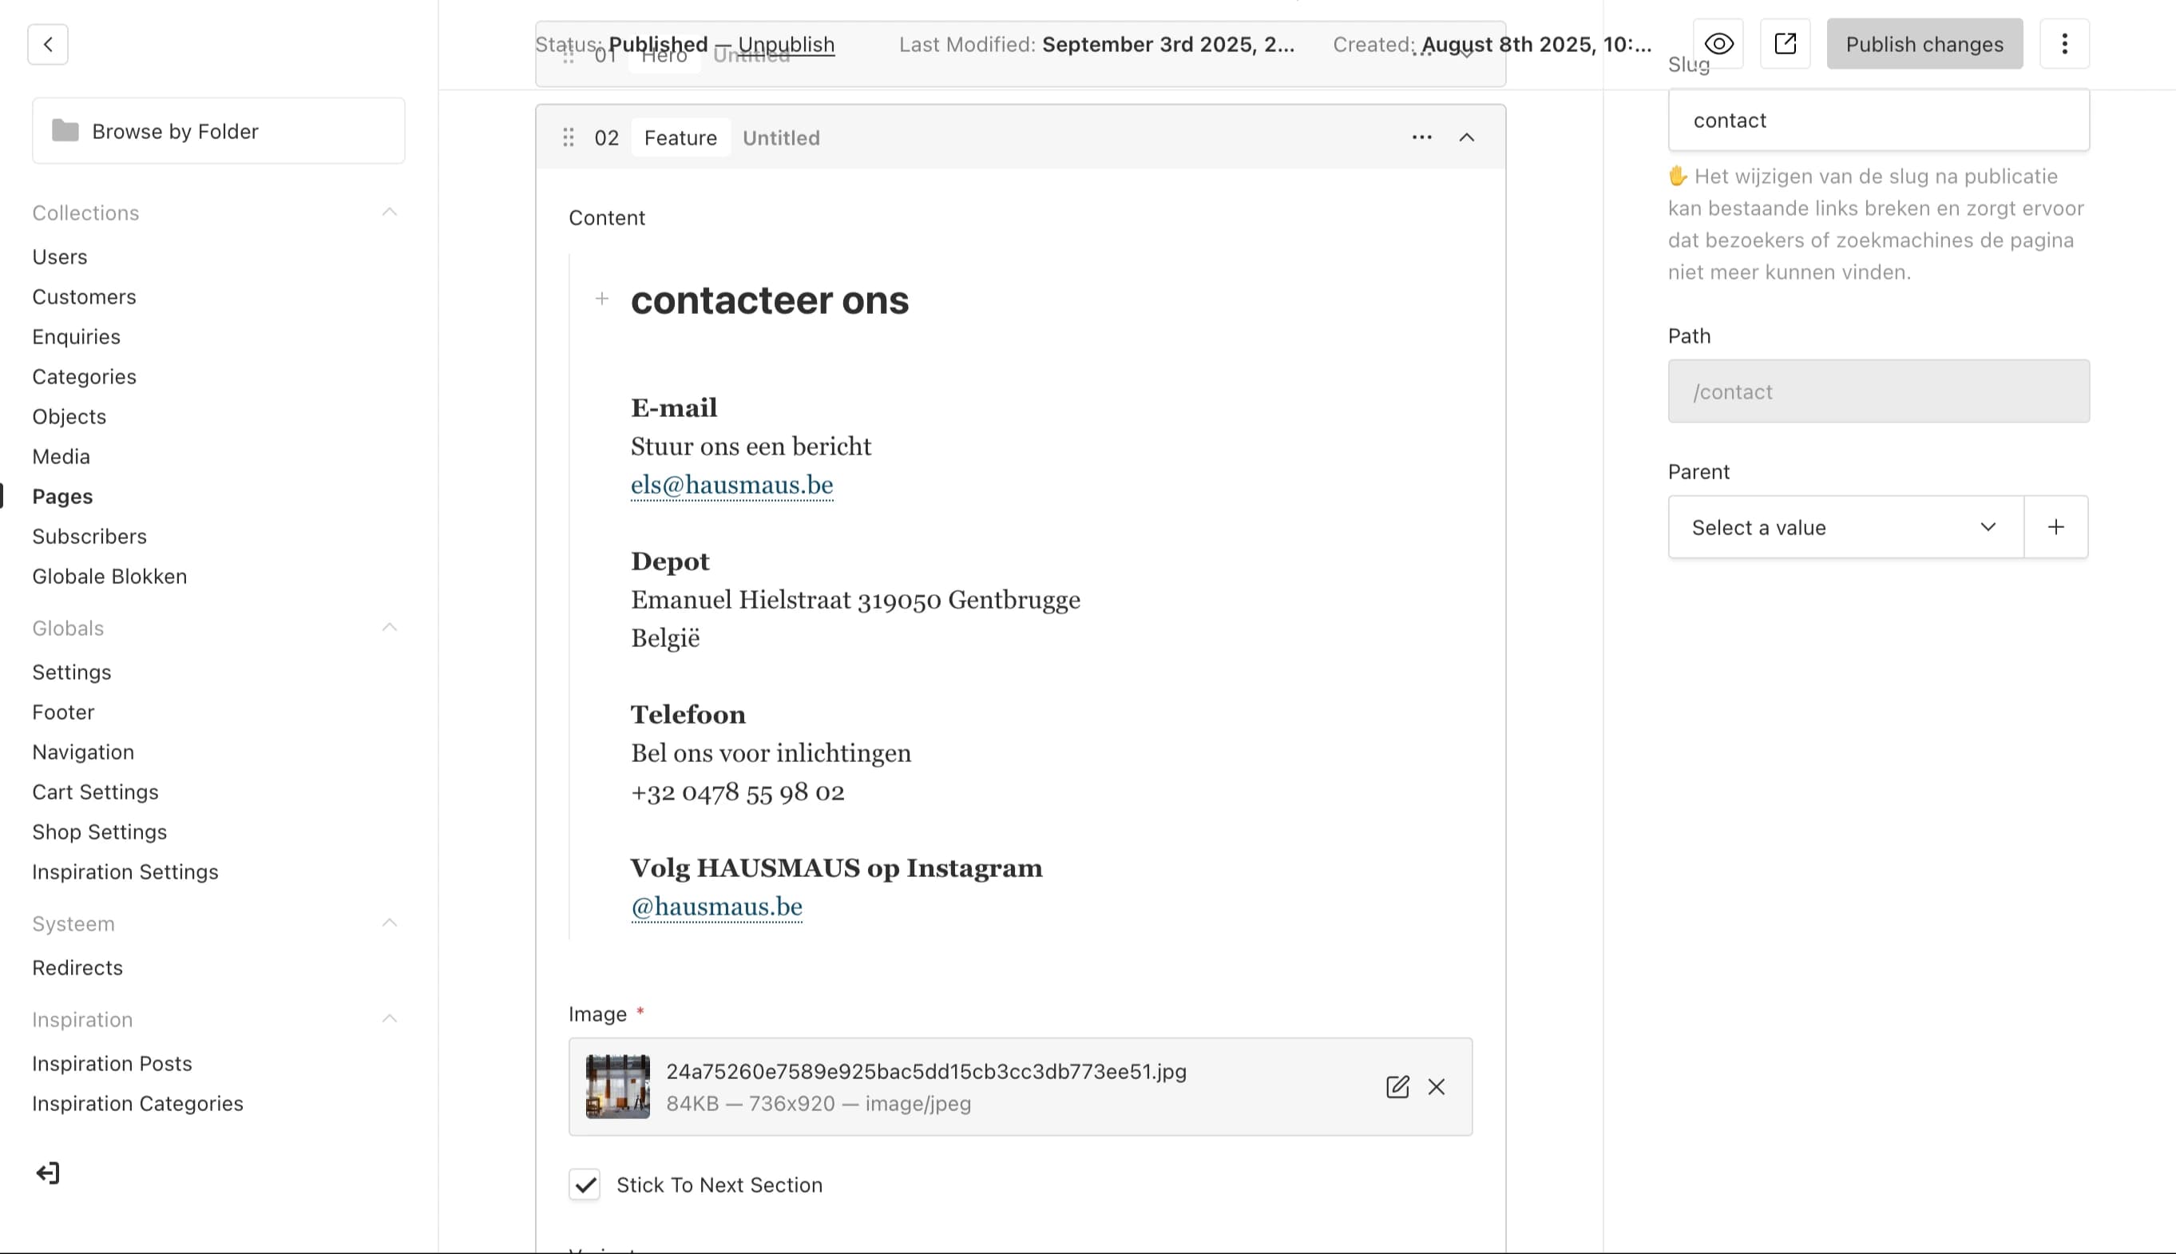Click the log out icon
2176x1254 pixels.
coord(48,1173)
